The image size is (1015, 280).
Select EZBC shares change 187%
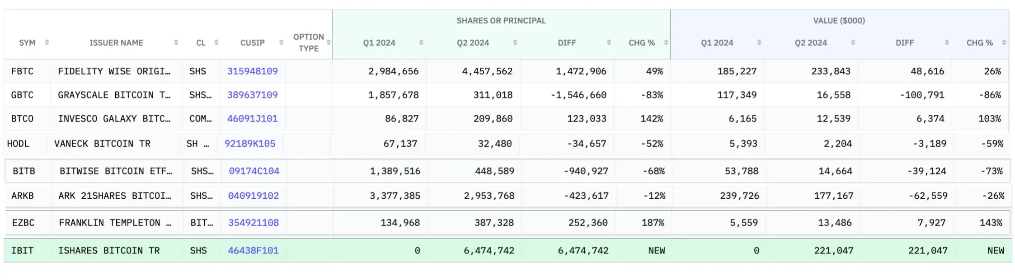pos(653,223)
